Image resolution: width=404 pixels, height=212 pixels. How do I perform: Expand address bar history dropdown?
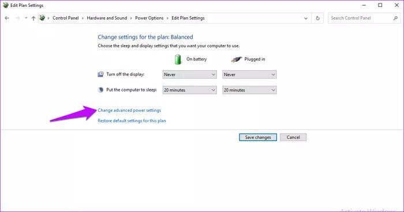coord(306,18)
